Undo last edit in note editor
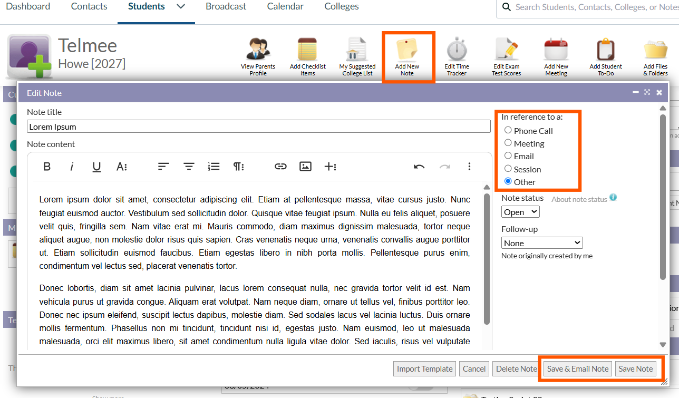 (419, 167)
